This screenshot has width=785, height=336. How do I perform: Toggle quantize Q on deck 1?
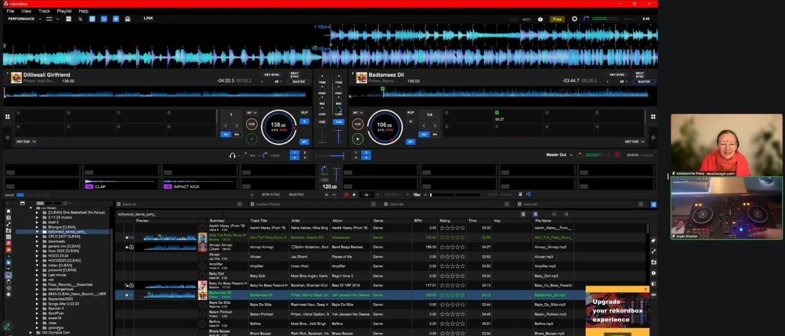(x=304, y=121)
